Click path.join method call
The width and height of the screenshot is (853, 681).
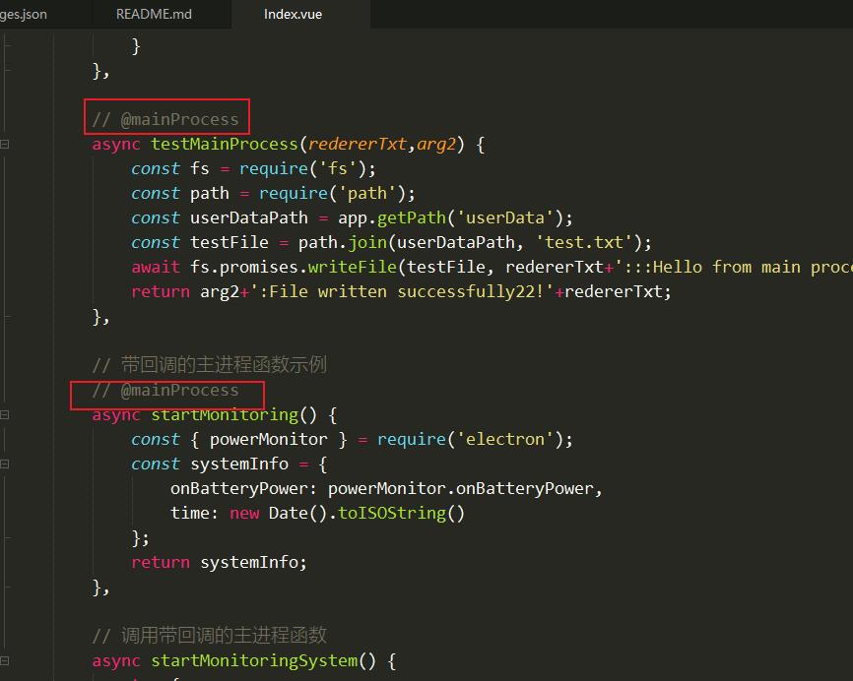[x=342, y=242]
